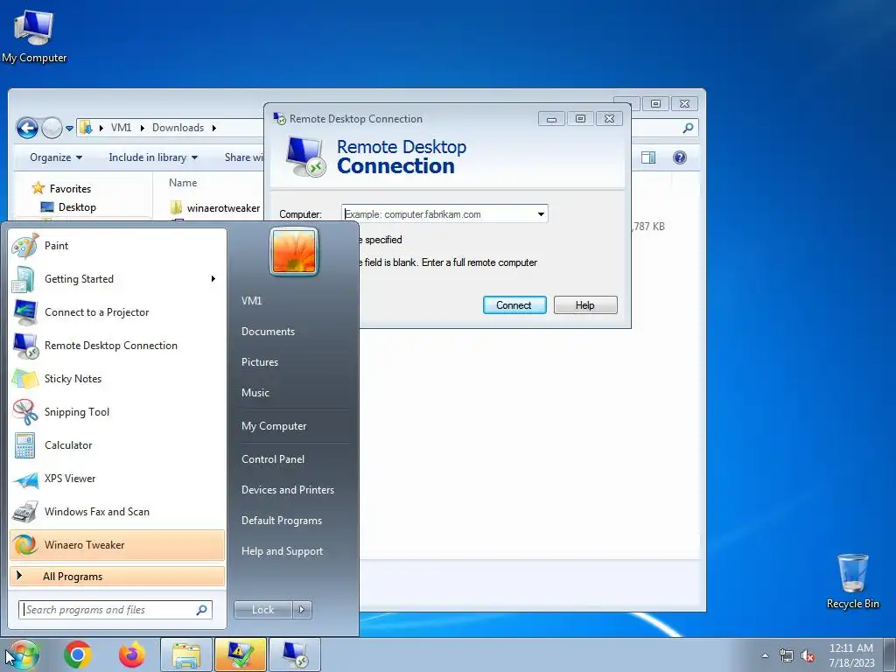Click the Lock button
This screenshot has width=896, height=672.
click(262, 610)
